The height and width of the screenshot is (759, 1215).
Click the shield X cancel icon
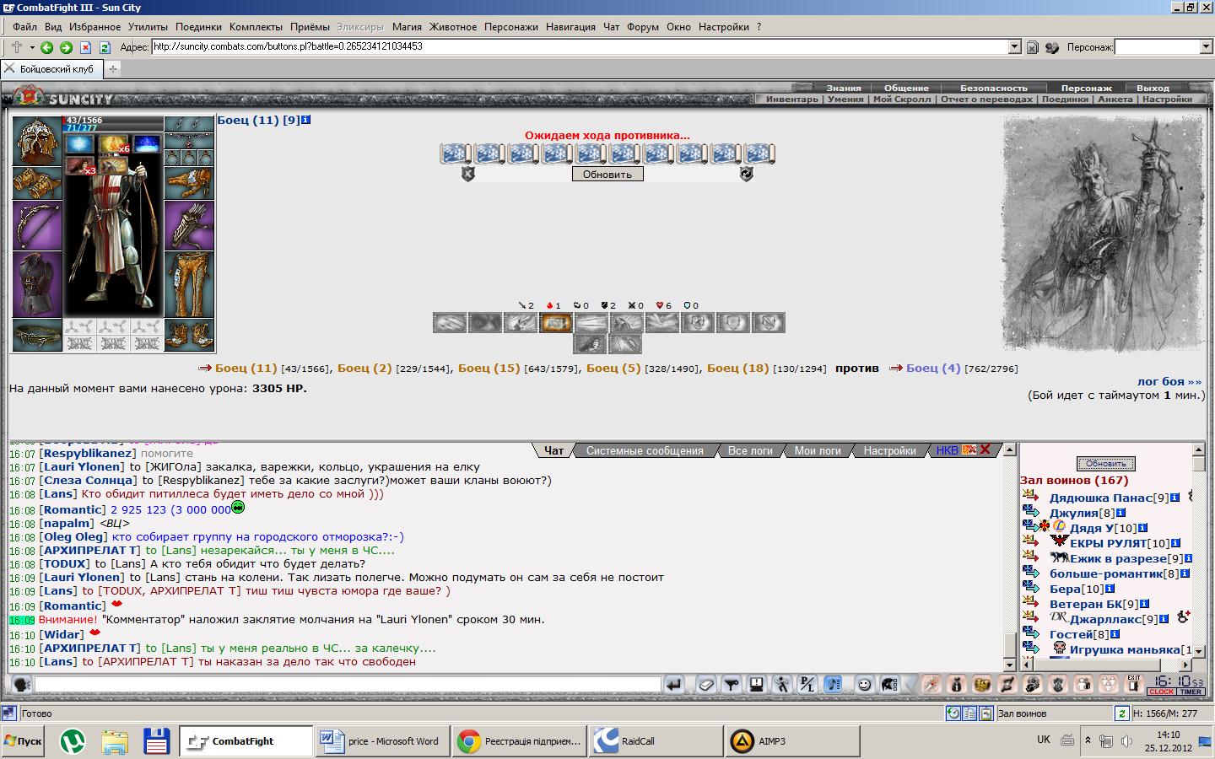point(468,174)
